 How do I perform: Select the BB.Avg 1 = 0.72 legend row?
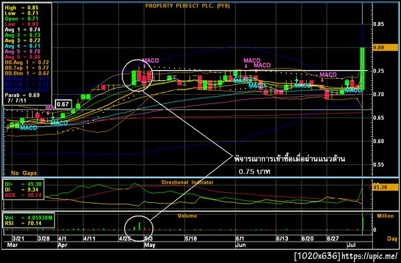[x=27, y=62]
